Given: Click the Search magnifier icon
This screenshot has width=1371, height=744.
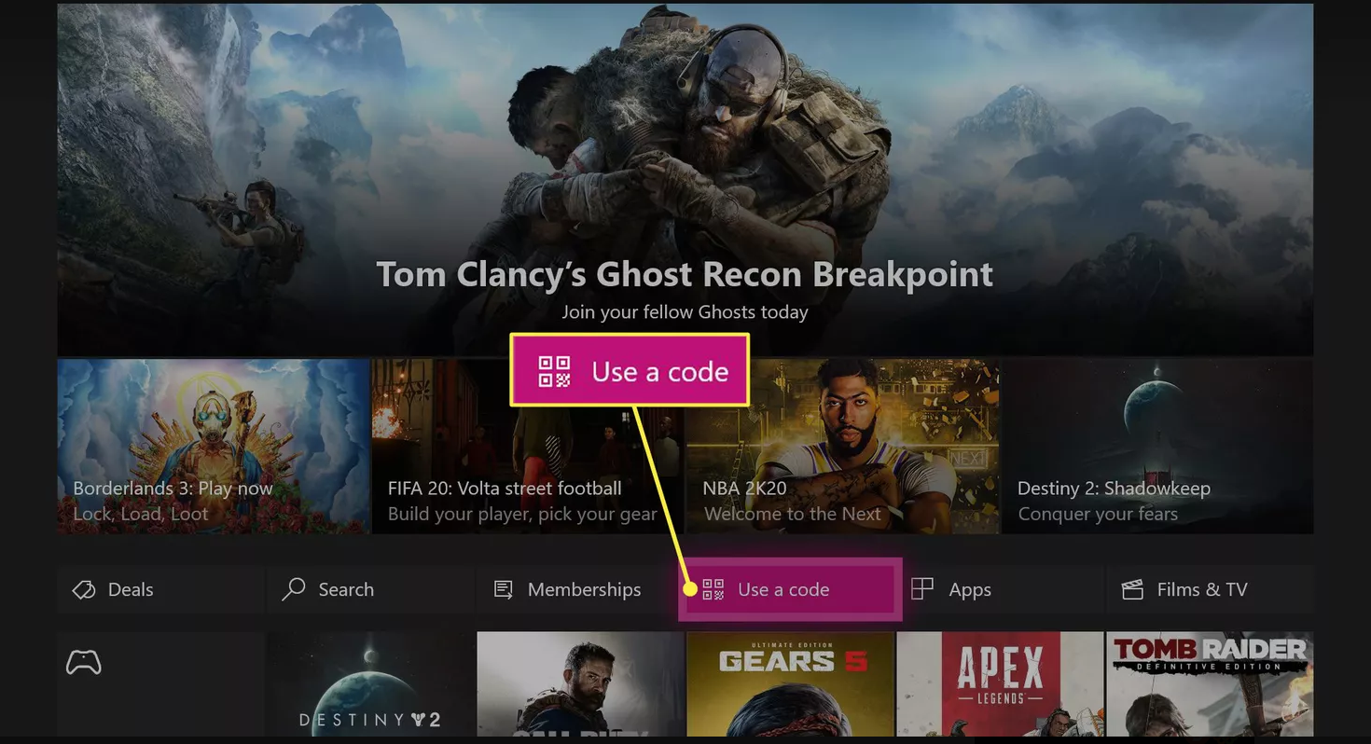Looking at the screenshot, I should (294, 588).
